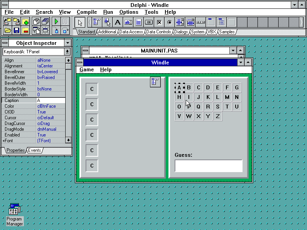307x230 pixels.
Task: Select the topmost C panel on form
Action: click(x=92, y=89)
